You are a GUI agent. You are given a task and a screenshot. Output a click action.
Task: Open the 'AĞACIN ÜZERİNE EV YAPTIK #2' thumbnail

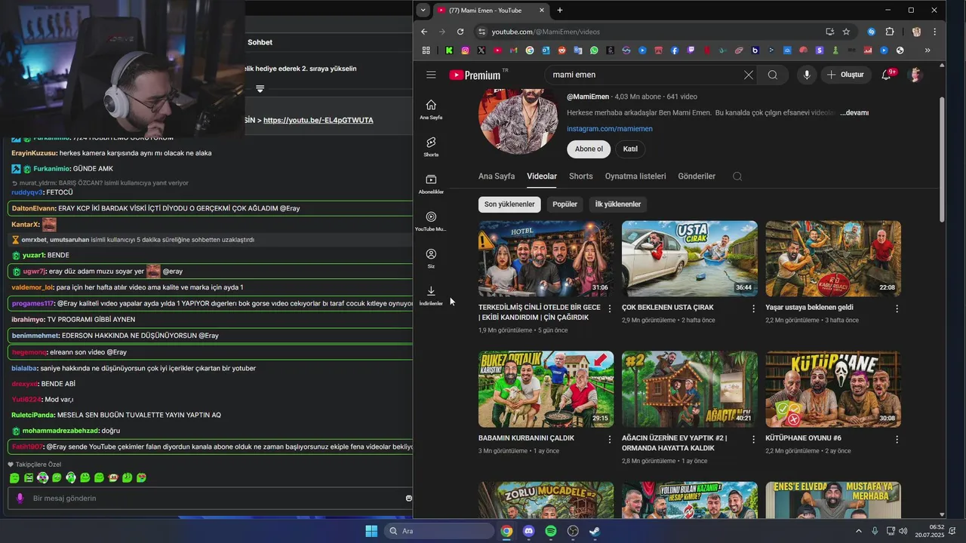pyautogui.click(x=690, y=389)
